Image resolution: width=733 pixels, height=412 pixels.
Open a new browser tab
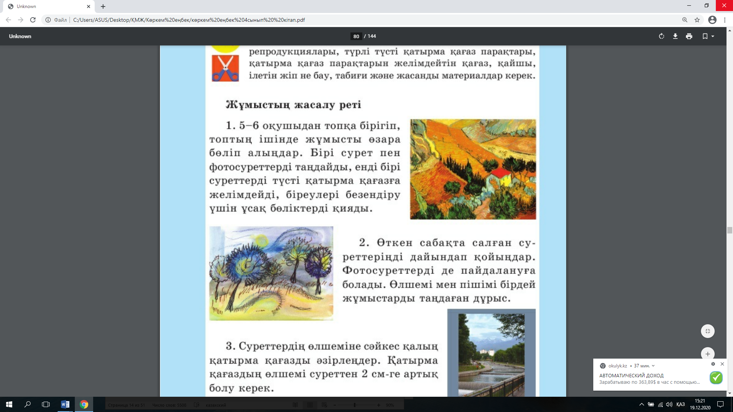coord(103,6)
